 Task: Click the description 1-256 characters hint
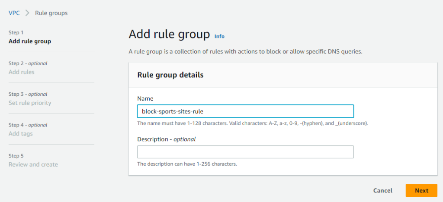(187, 164)
